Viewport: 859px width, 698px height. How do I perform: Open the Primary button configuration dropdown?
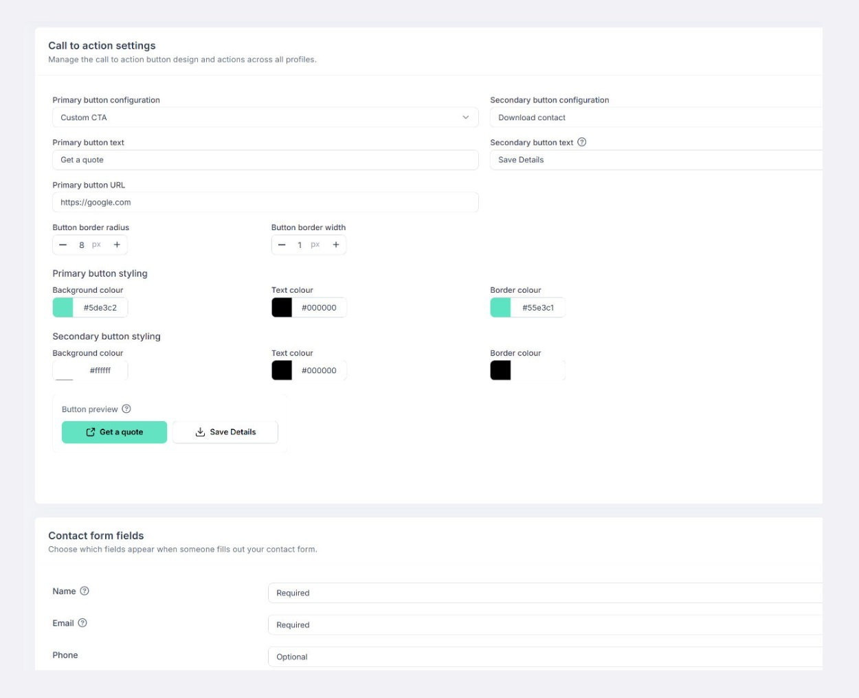coord(265,117)
